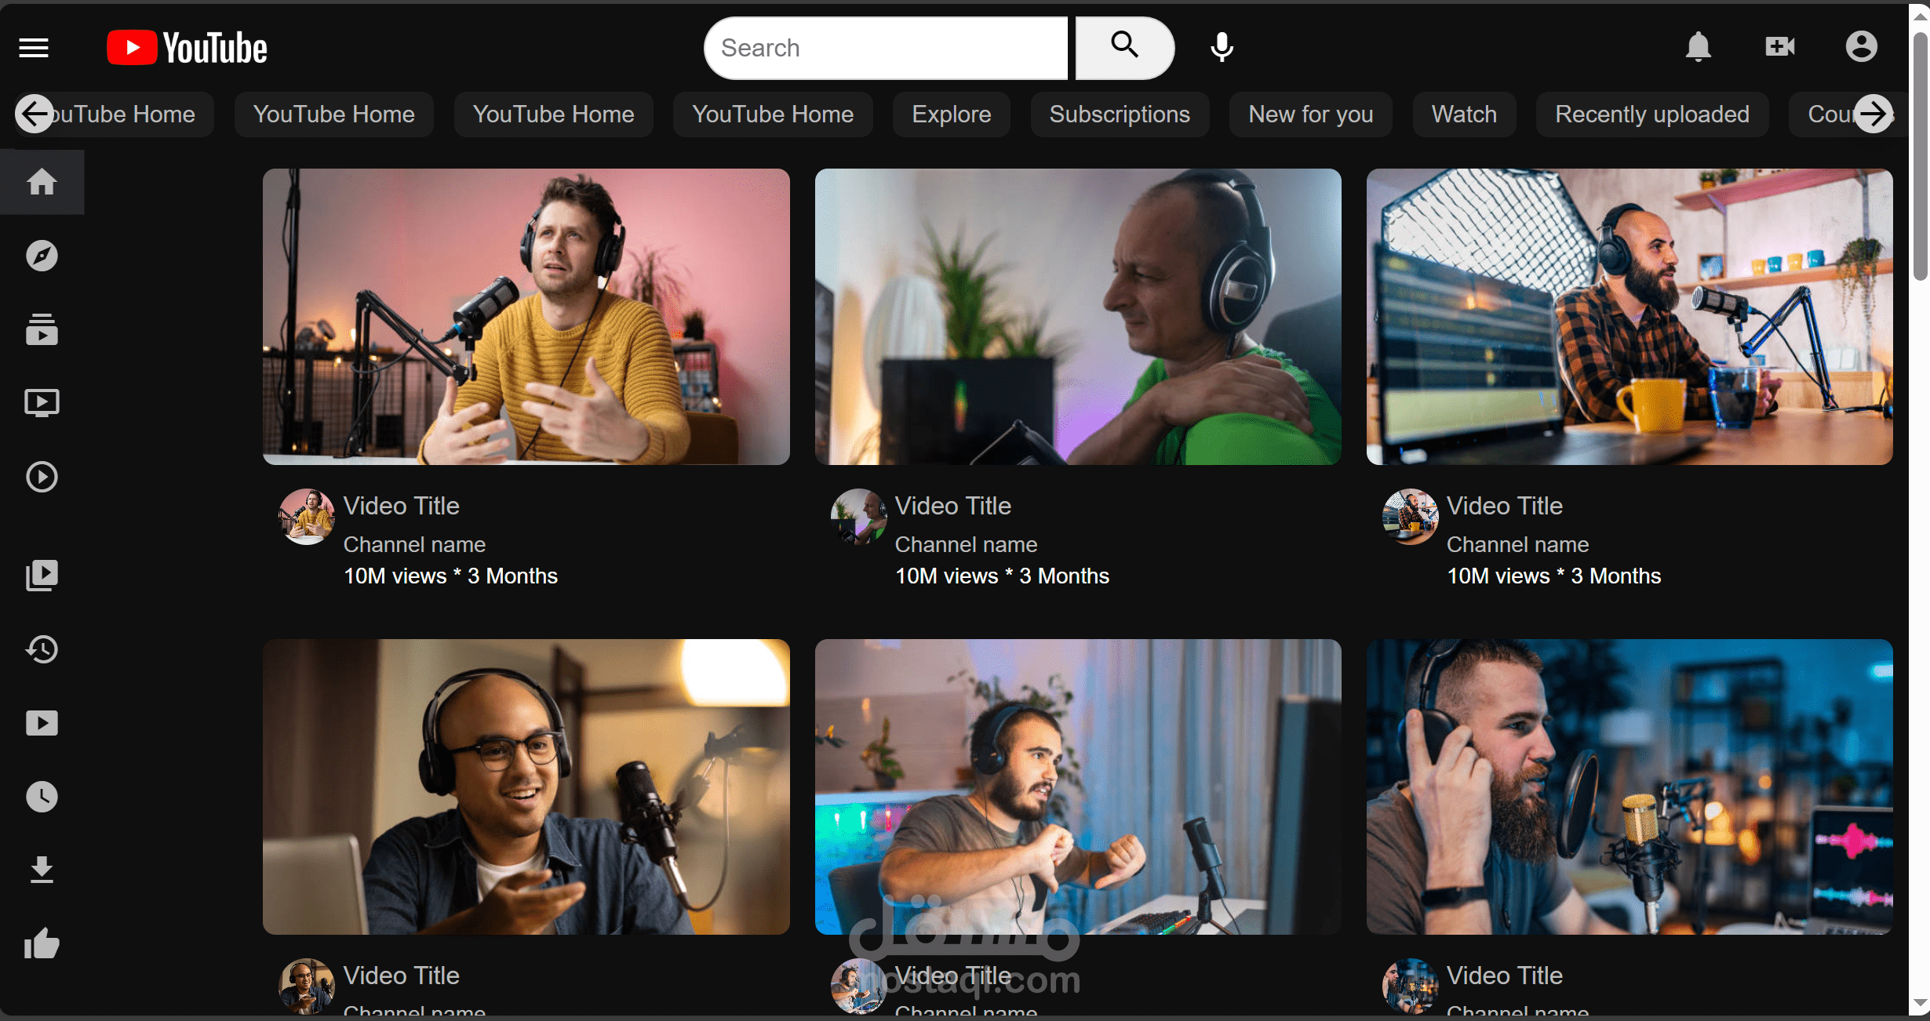Open the video of the man in green shirt
Image resolution: width=1930 pixels, height=1021 pixels.
[1078, 317]
